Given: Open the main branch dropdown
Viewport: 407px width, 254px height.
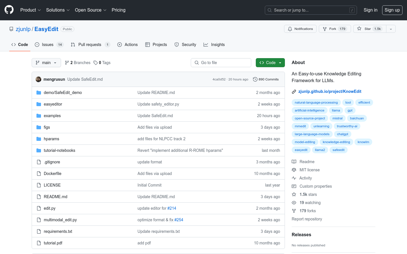Looking at the screenshot, I should coord(46,63).
